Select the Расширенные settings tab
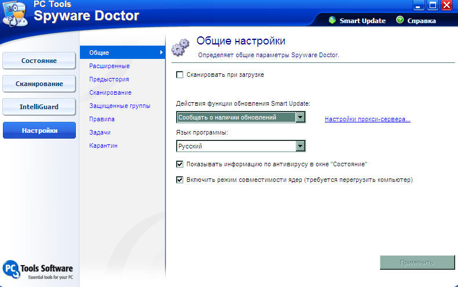This screenshot has height=287, width=458. tap(109, 66)
